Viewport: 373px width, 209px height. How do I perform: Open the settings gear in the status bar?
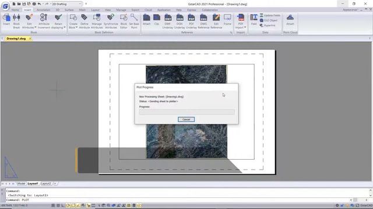337,206
